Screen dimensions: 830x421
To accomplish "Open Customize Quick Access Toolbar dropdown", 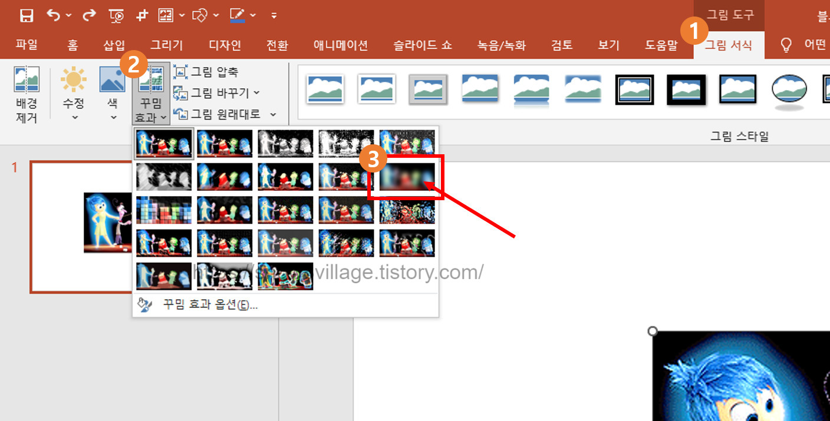I will 274,15.
